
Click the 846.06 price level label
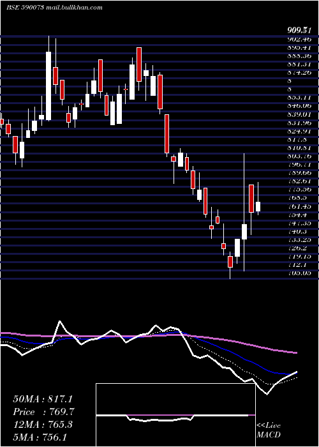tap(299, 106)
